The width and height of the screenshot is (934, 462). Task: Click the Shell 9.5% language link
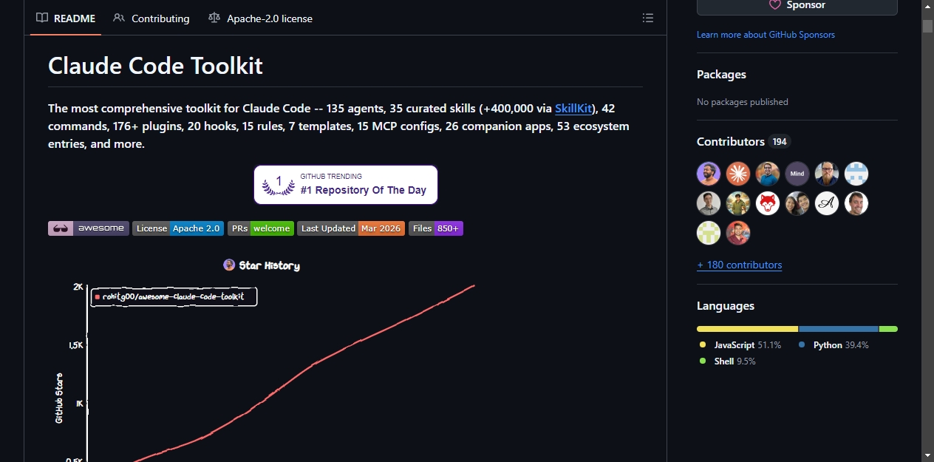(728, 361)
